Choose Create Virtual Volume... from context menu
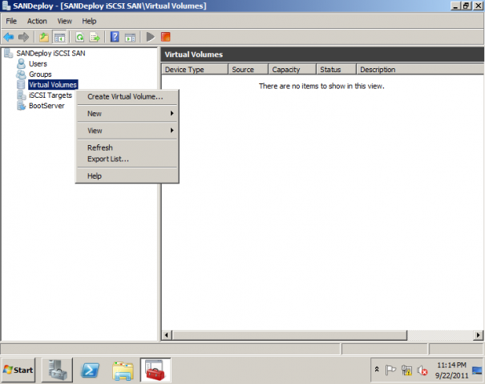This screenshot has width=485, height=384. [127, 96]
